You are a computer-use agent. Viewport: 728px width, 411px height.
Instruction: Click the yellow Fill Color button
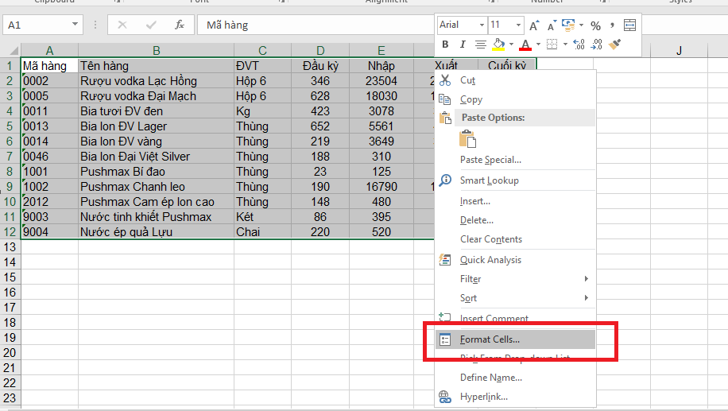pyautogui.click(x=498, y=45)
